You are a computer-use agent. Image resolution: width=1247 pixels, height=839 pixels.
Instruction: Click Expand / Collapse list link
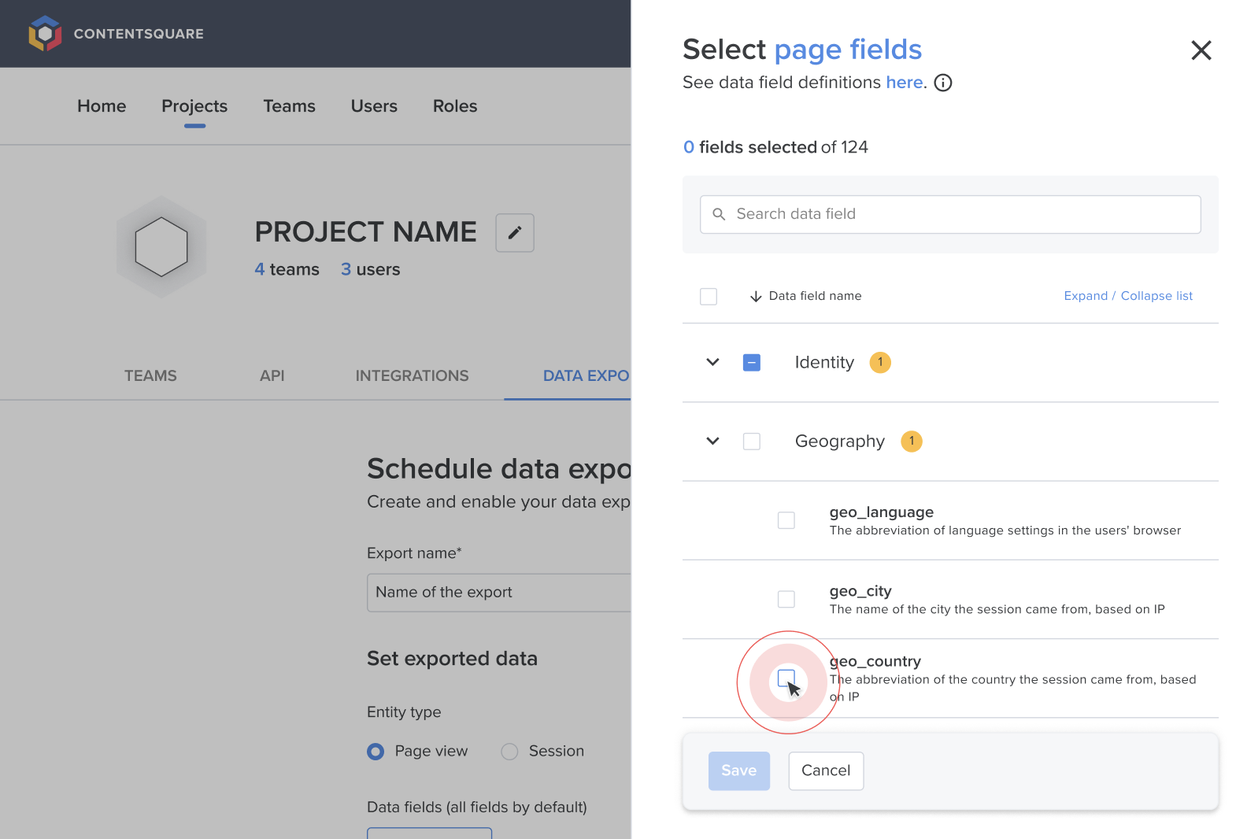[1128, 296]
